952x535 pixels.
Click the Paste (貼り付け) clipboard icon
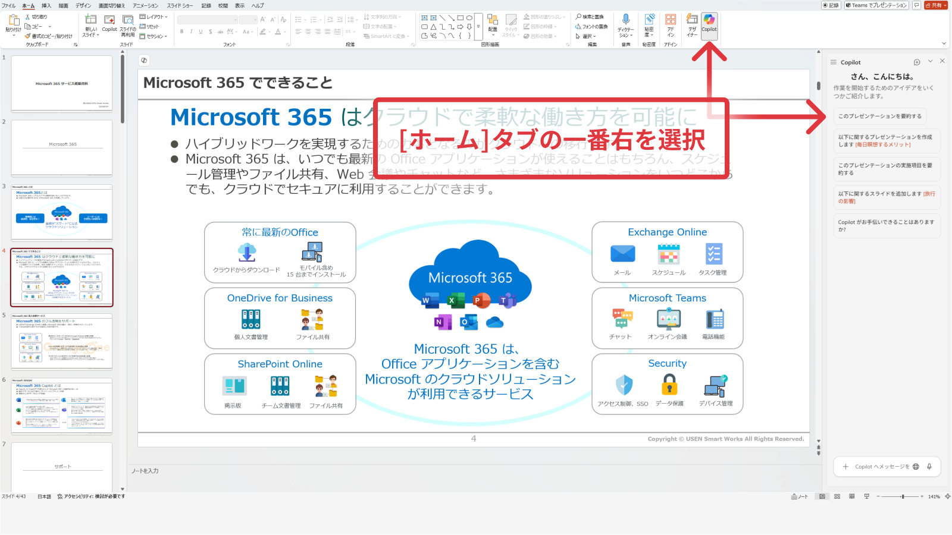tap(13, 21)
